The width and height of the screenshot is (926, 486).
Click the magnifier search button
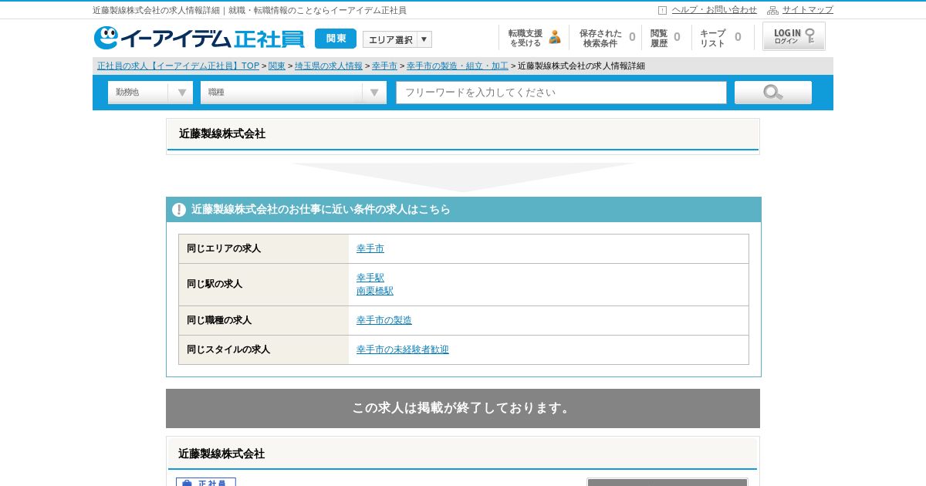(773, 93)
